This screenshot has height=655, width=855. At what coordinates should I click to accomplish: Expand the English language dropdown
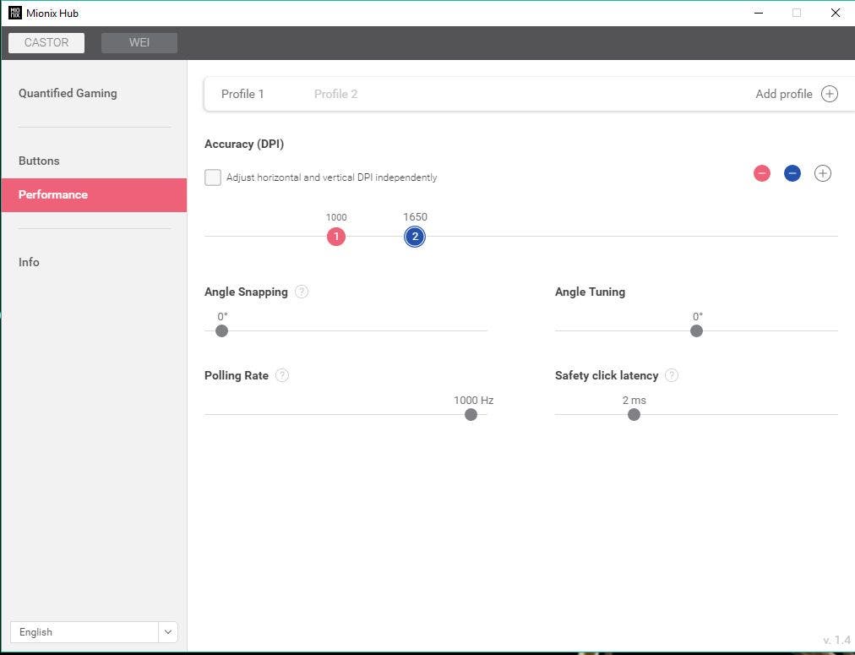[168, 632]
